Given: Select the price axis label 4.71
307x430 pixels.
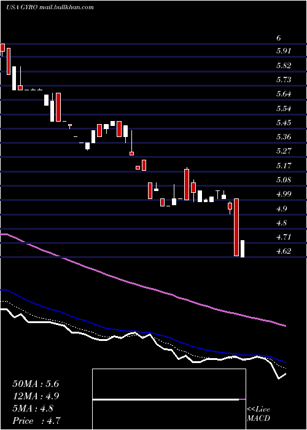Looking at the screenshot, I should click(284, 237).
